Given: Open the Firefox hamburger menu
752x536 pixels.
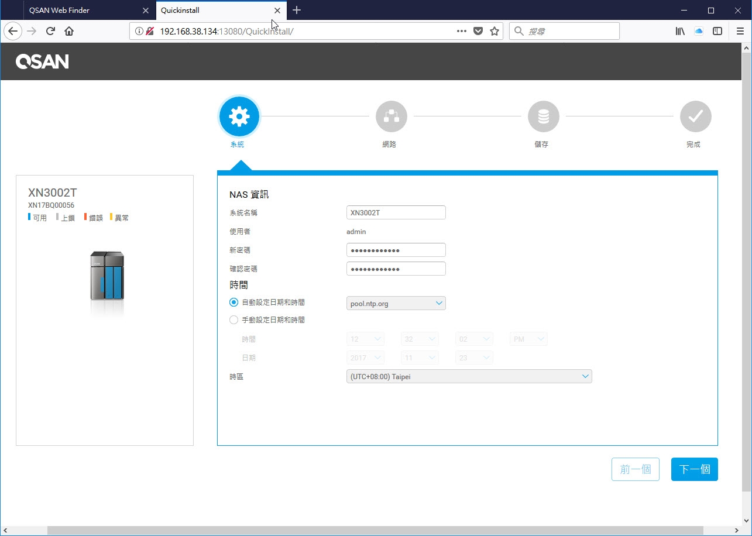Looking at the screenshot, I should (x=740, y=31).
